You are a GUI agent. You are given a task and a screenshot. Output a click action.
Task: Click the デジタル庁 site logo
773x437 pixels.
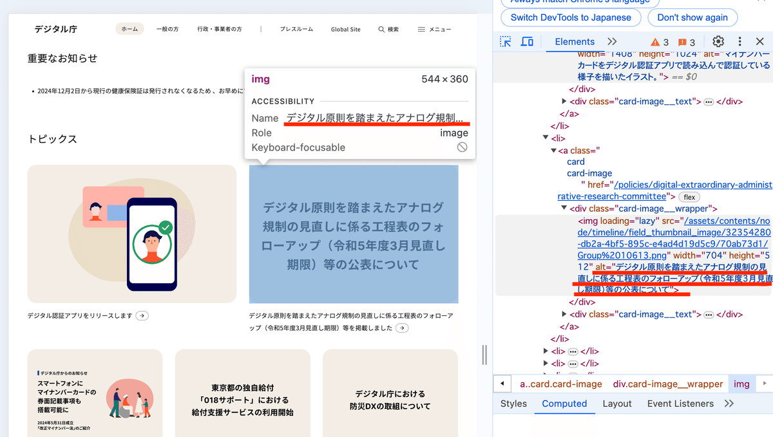56,29
